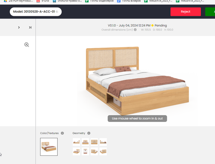Screen dimensions: 215x164
Task: Click the H: 100.0 height value
Action: pyautogui.click(x=169, y=30)
